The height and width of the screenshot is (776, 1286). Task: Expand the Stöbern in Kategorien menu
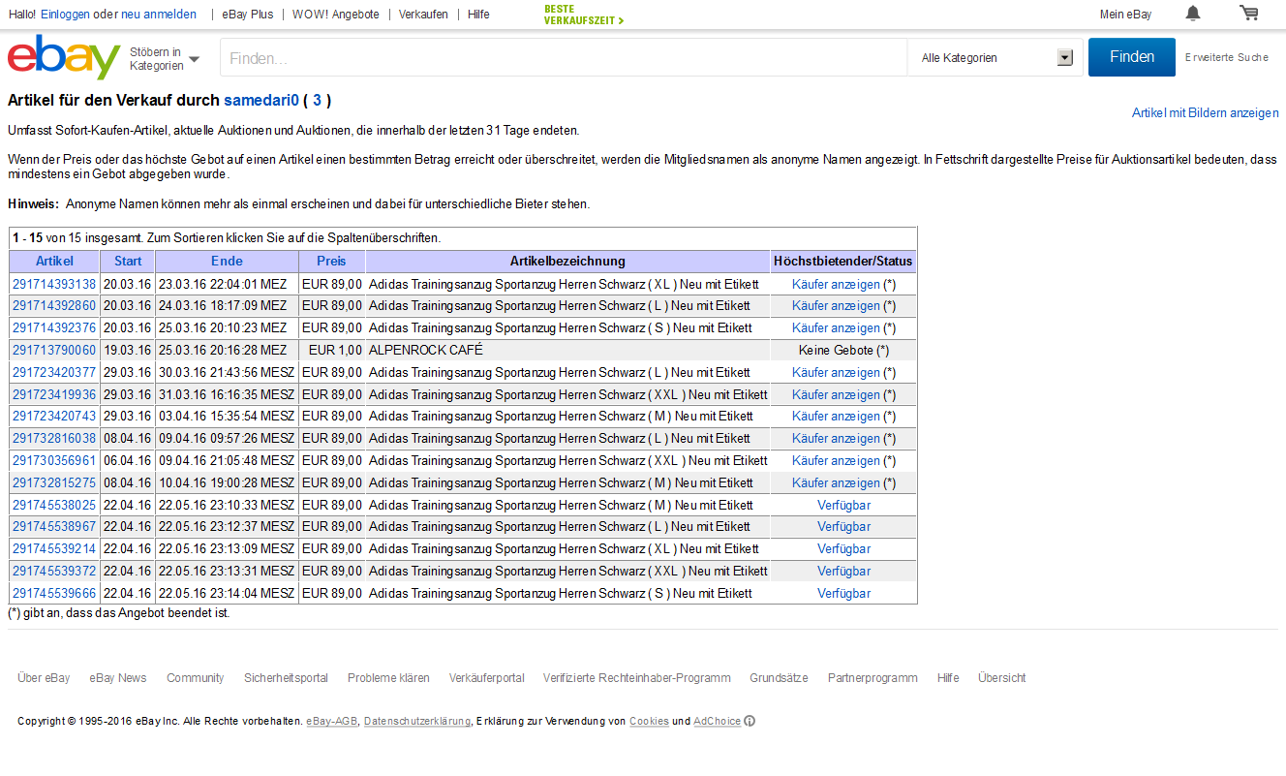coord(164,59)
